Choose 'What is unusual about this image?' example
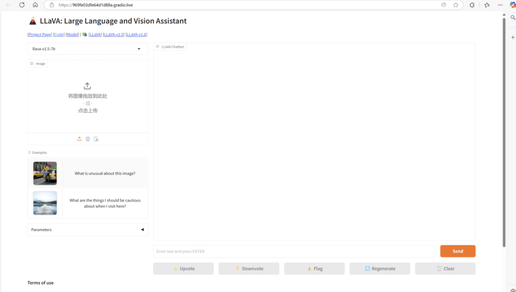Screen dimensions: 516x292 [105, 174]
